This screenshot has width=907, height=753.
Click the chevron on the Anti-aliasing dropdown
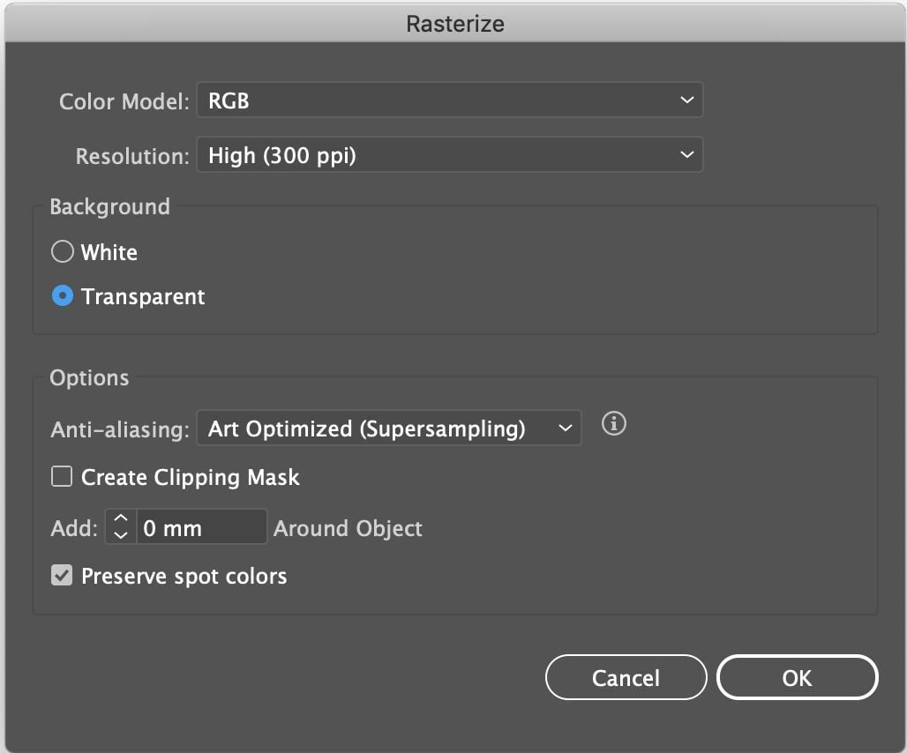[x=566, y=428]
